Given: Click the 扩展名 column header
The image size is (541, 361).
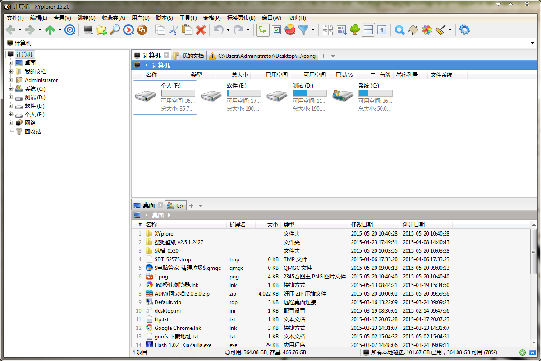Looking at the screenshot, I should coord(237,224).
